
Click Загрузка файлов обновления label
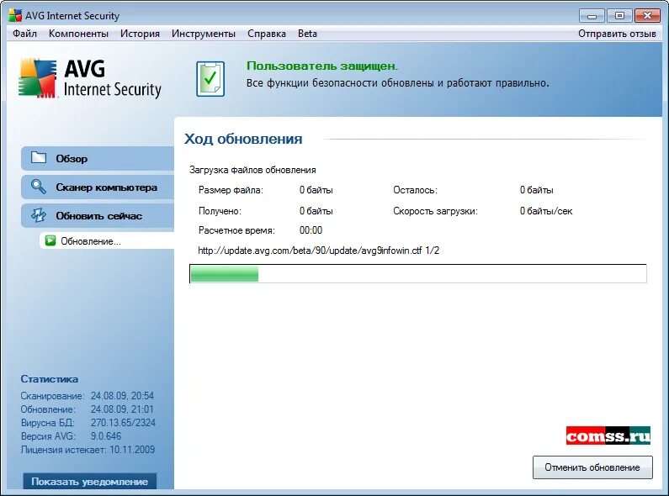(x=252, y=170)
